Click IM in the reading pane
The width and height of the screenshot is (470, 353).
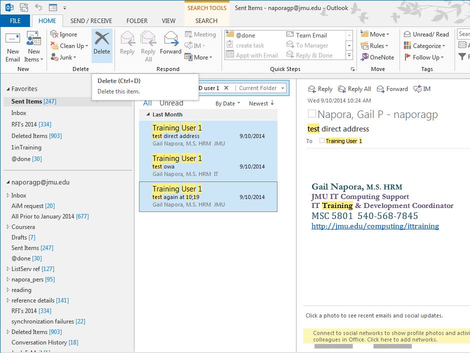click(x=421, y=89)
